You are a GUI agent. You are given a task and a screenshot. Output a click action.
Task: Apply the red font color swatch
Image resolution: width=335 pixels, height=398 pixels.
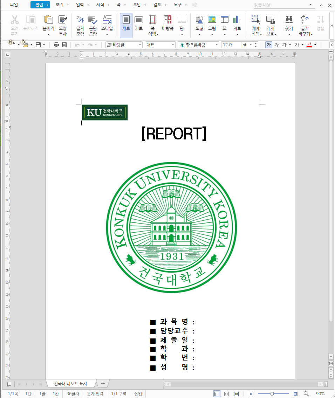tap(309, 45)
